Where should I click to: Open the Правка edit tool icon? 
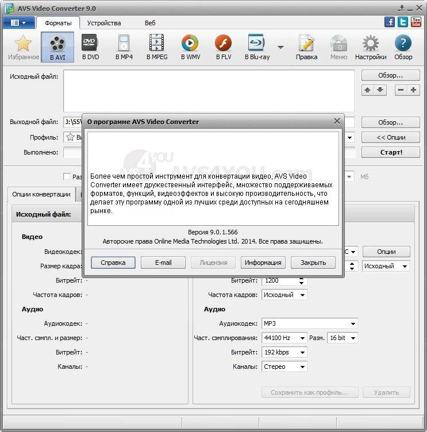(306, 47)
